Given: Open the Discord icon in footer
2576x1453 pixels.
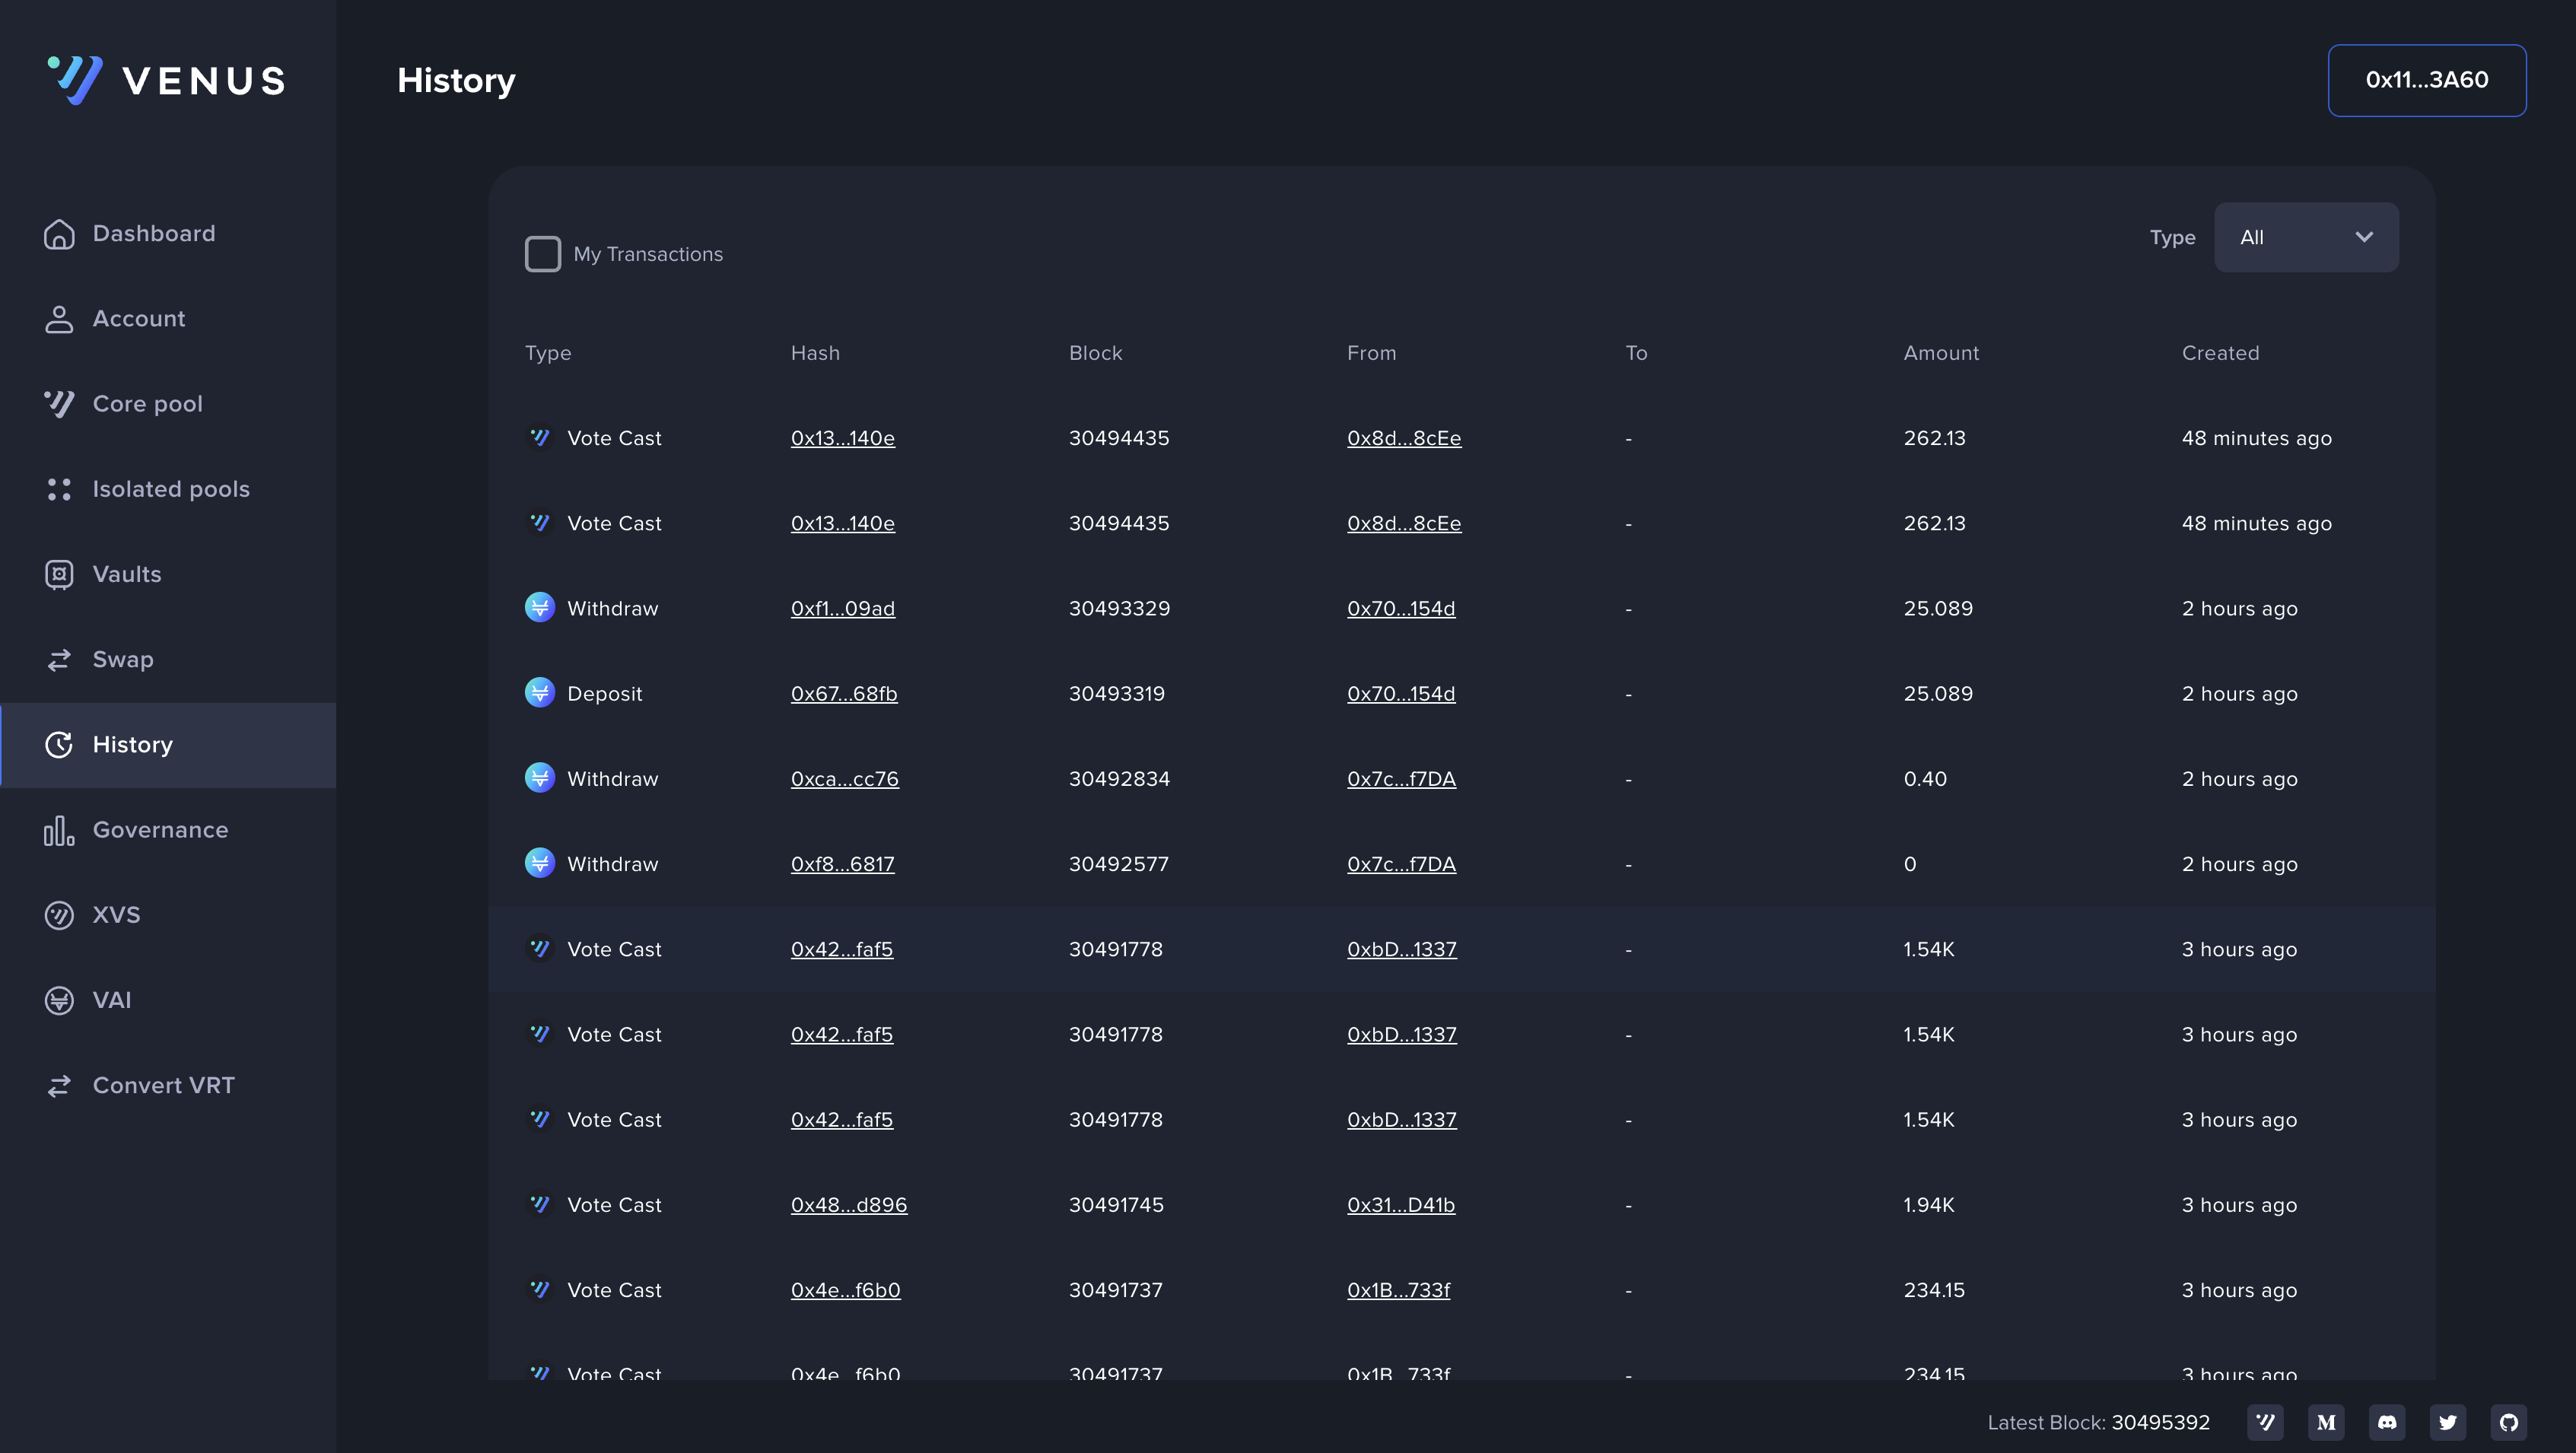Looking at the screenshot, I should 2387,1422.
